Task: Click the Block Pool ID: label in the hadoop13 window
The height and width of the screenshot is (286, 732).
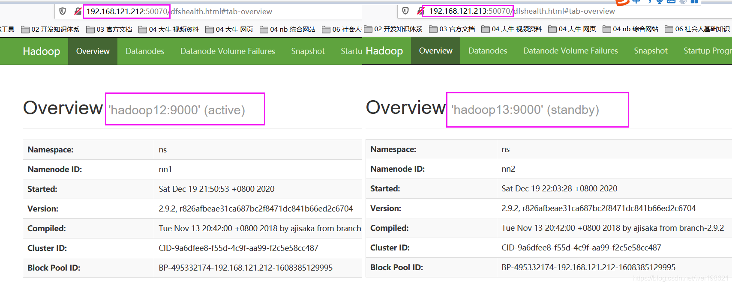Action: [x=396, y=268]
